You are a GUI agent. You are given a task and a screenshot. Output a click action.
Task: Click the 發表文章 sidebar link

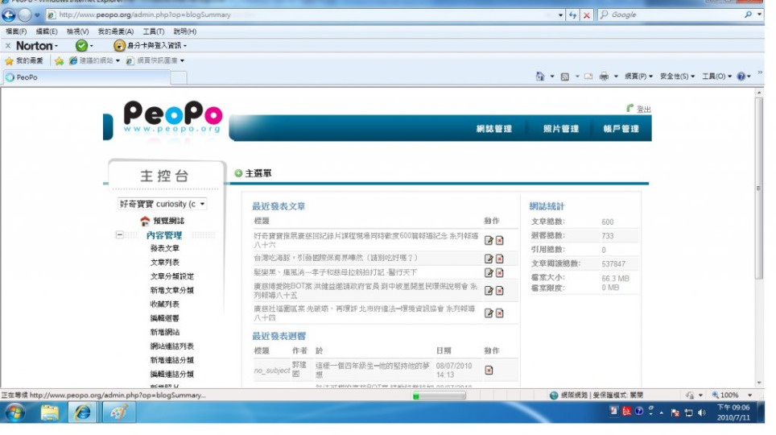165,249
